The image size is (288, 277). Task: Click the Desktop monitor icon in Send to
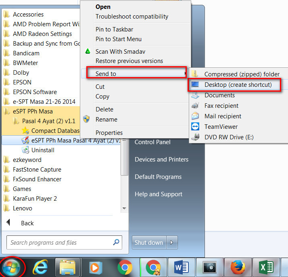[x=195, y=84]
